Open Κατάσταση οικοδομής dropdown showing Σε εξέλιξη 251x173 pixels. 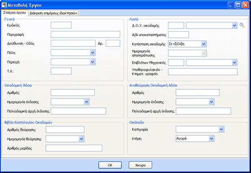click(x=203, y=44)
